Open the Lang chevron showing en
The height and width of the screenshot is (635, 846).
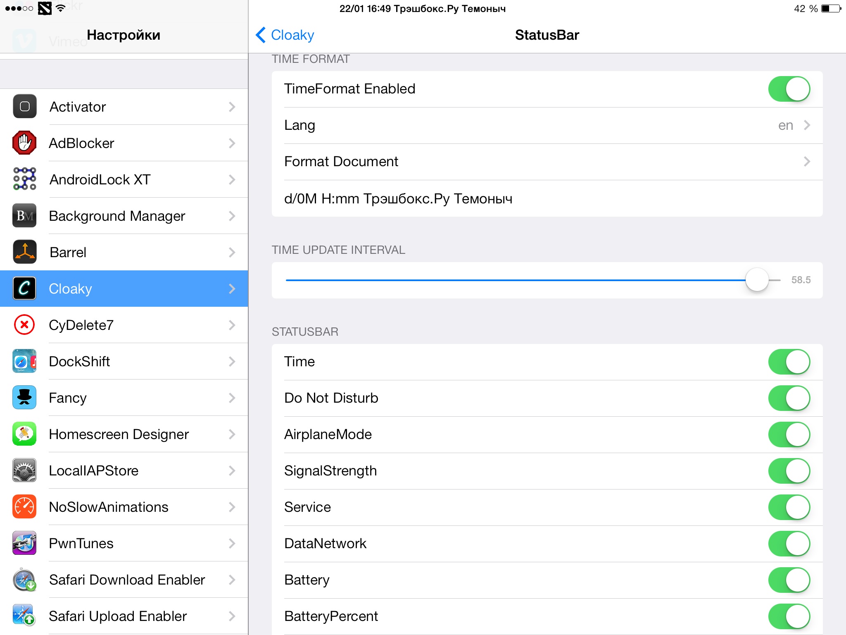[x=807, y=125]
